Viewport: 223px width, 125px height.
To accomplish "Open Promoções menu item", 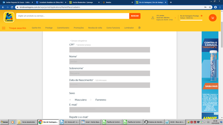I will pos(79,28).
